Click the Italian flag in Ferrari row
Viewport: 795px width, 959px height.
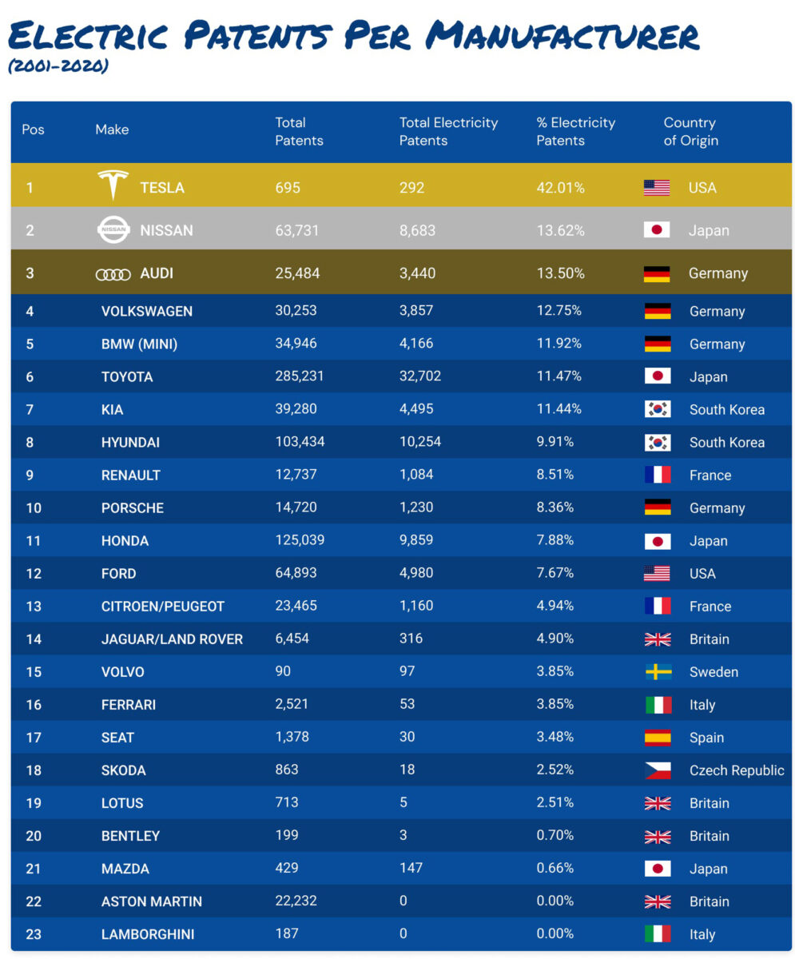coord(658,705)
